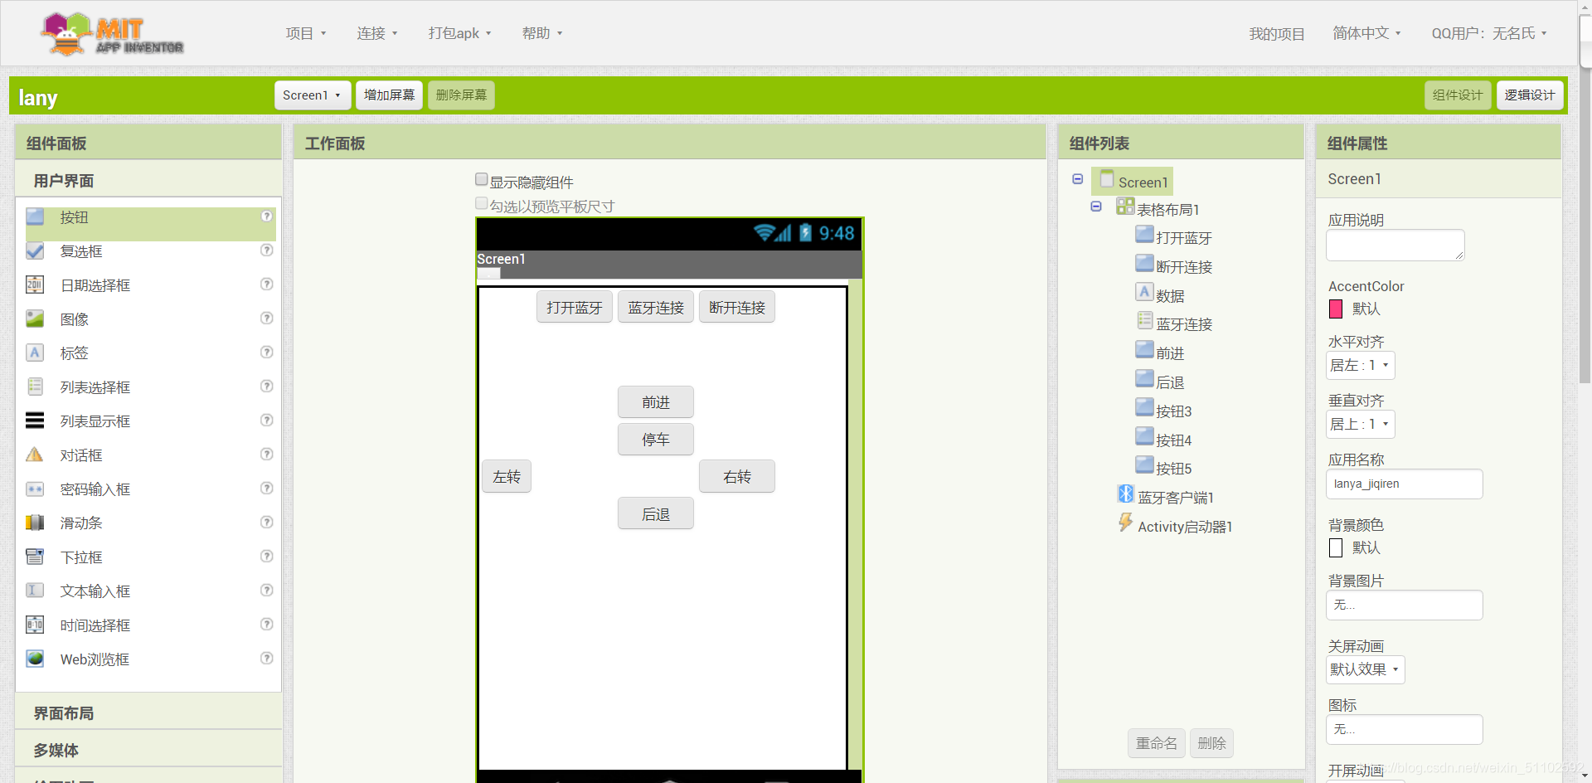1592x783 pixels.
Task: Click the 应用说明 text area
Action: click(1395, 246)
